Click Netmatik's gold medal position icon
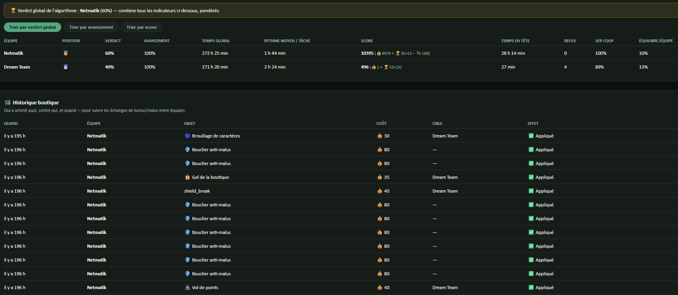The height and width of the screenshot is (295, 678). point(66,53)
